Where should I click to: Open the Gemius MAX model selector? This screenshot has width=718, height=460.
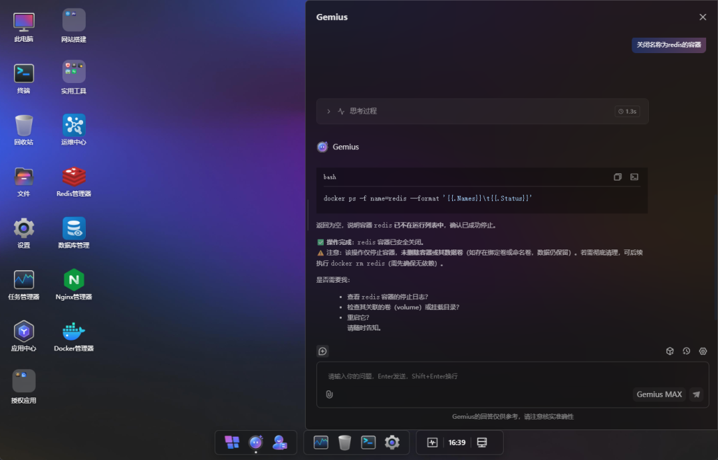click(x=659, y=394)
